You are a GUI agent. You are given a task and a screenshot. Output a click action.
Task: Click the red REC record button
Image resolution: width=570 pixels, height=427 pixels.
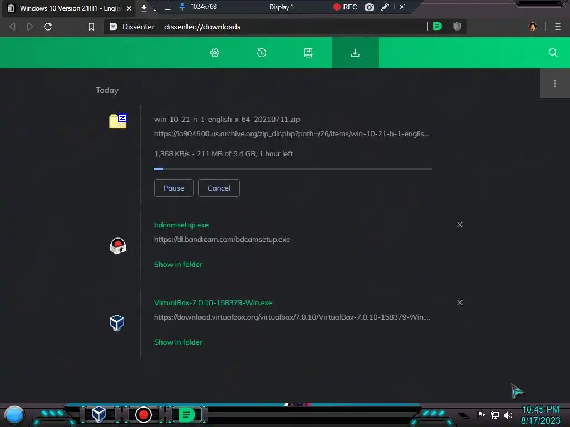point(345,7)
